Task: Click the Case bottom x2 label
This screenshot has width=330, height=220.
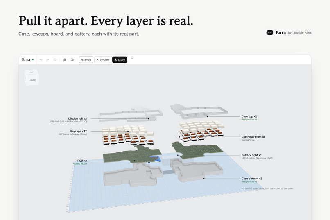Action: [252, 179]
